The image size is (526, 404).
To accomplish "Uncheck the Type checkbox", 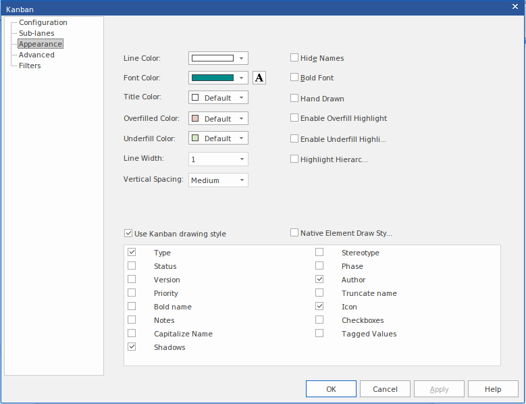I will click(x=132, y=252).
